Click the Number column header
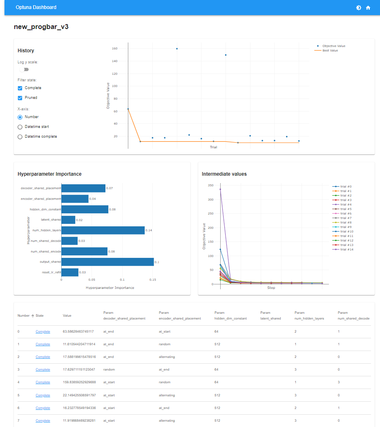 click(23, 315)
